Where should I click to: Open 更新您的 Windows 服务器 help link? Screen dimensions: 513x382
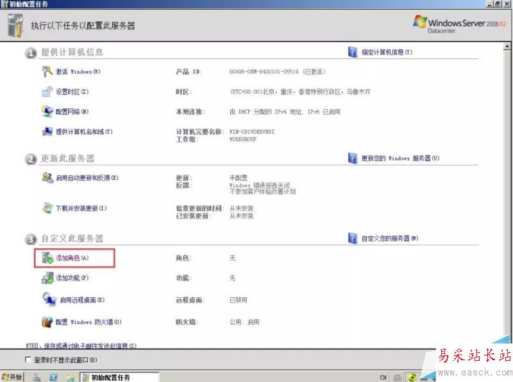click(x=400, y=158)
